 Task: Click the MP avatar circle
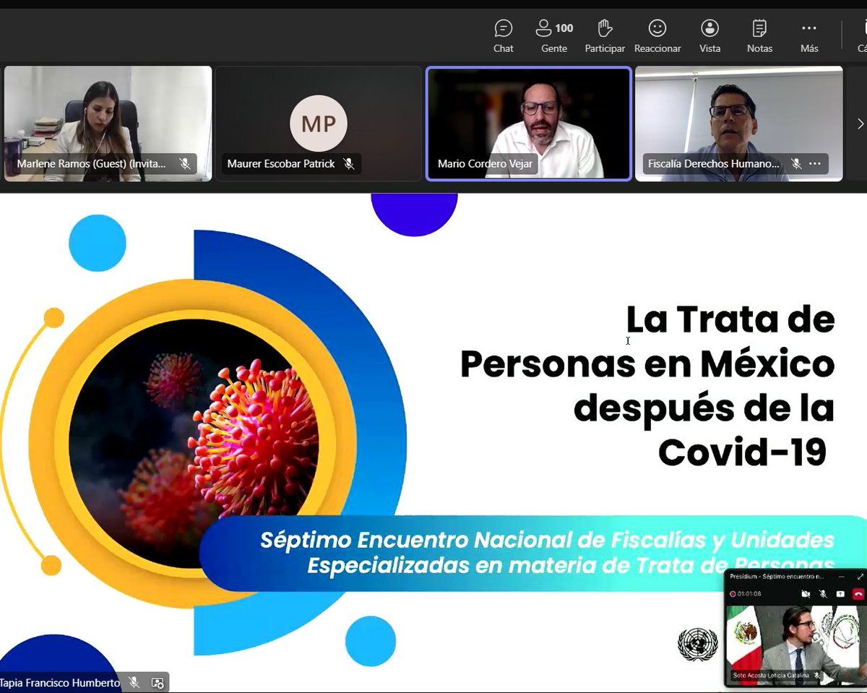tap(319, 124)
